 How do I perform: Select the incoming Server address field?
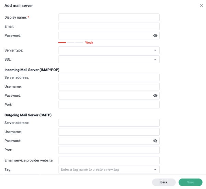[109, 77]
